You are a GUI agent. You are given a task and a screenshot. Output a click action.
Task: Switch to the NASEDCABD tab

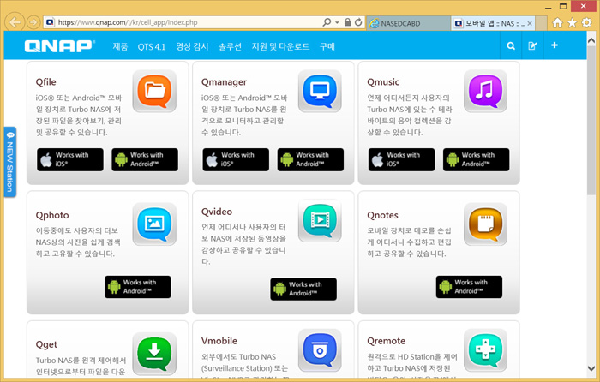408,23
